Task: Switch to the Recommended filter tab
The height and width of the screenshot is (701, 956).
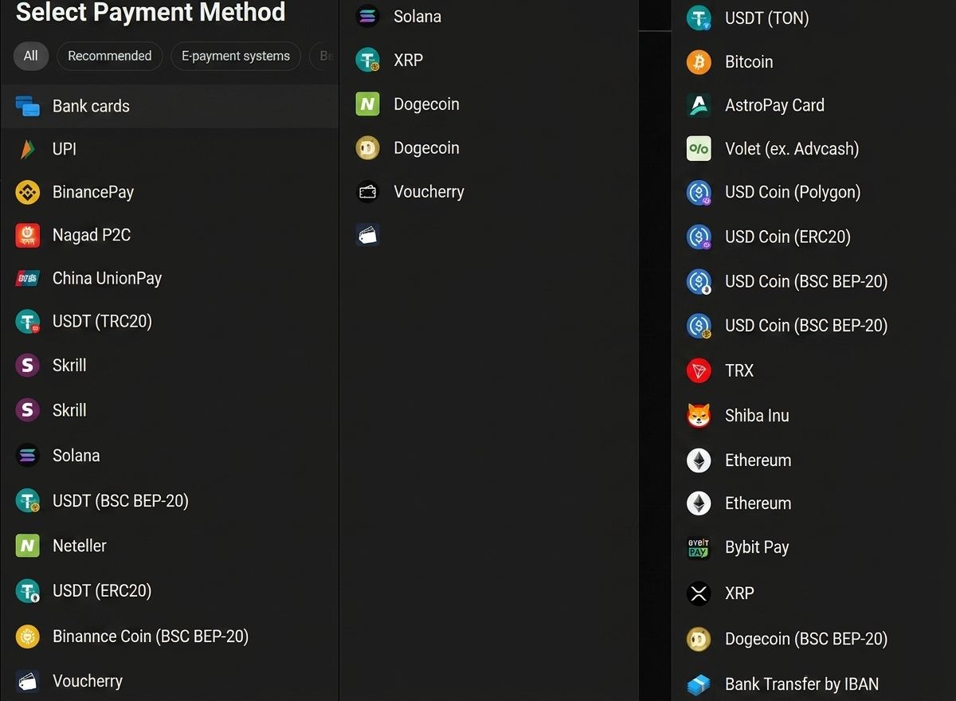Action: coord(109,56)
